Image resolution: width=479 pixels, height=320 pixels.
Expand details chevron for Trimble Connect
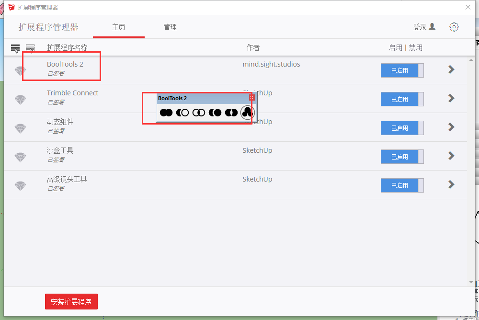451,98
